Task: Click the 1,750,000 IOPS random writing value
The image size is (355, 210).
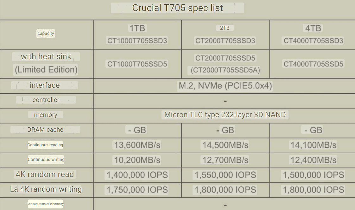Action: pos(137,190)
